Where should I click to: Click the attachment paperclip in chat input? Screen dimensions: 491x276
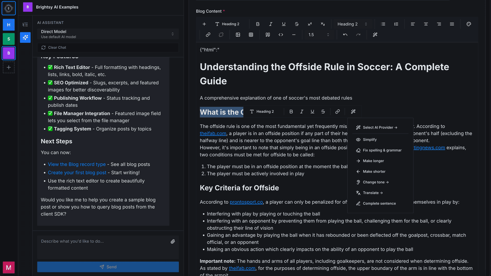pyautogui.click(x=173, y=241)
